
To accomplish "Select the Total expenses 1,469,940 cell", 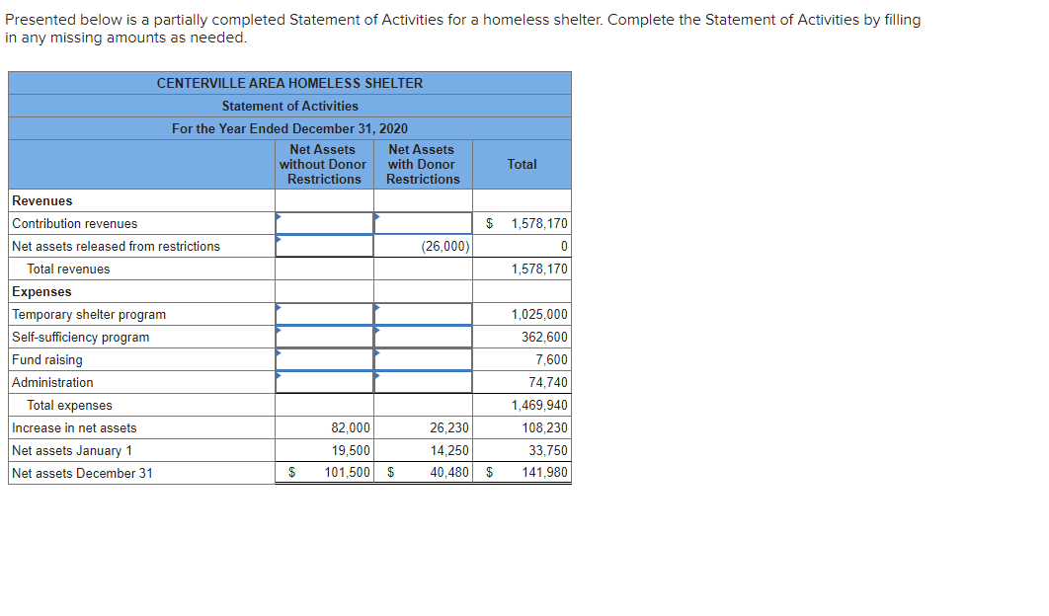I will (522, 406).
